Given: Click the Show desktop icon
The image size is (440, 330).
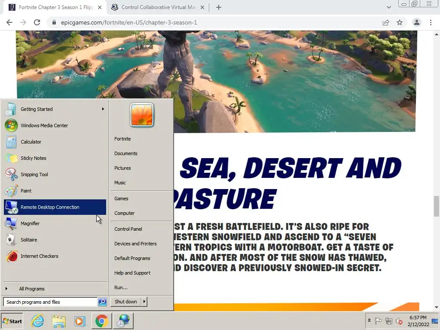Looking at the screenshot, I should pyautogui.click(x=436, y=321).
